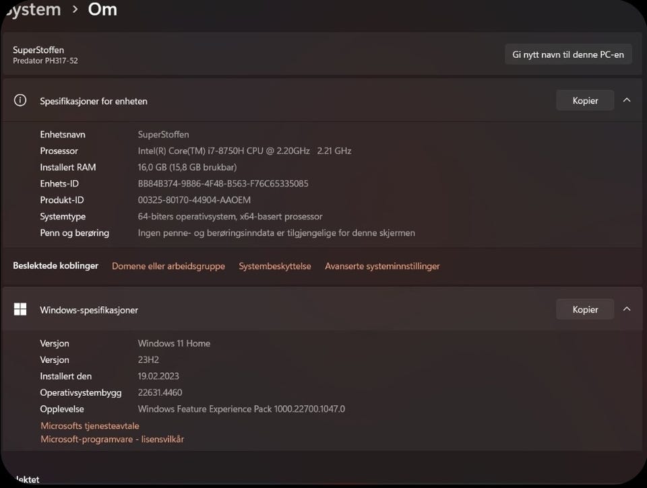Click the Om breadcrumb title
Screen dimensions: 647x488
[102, 9]
